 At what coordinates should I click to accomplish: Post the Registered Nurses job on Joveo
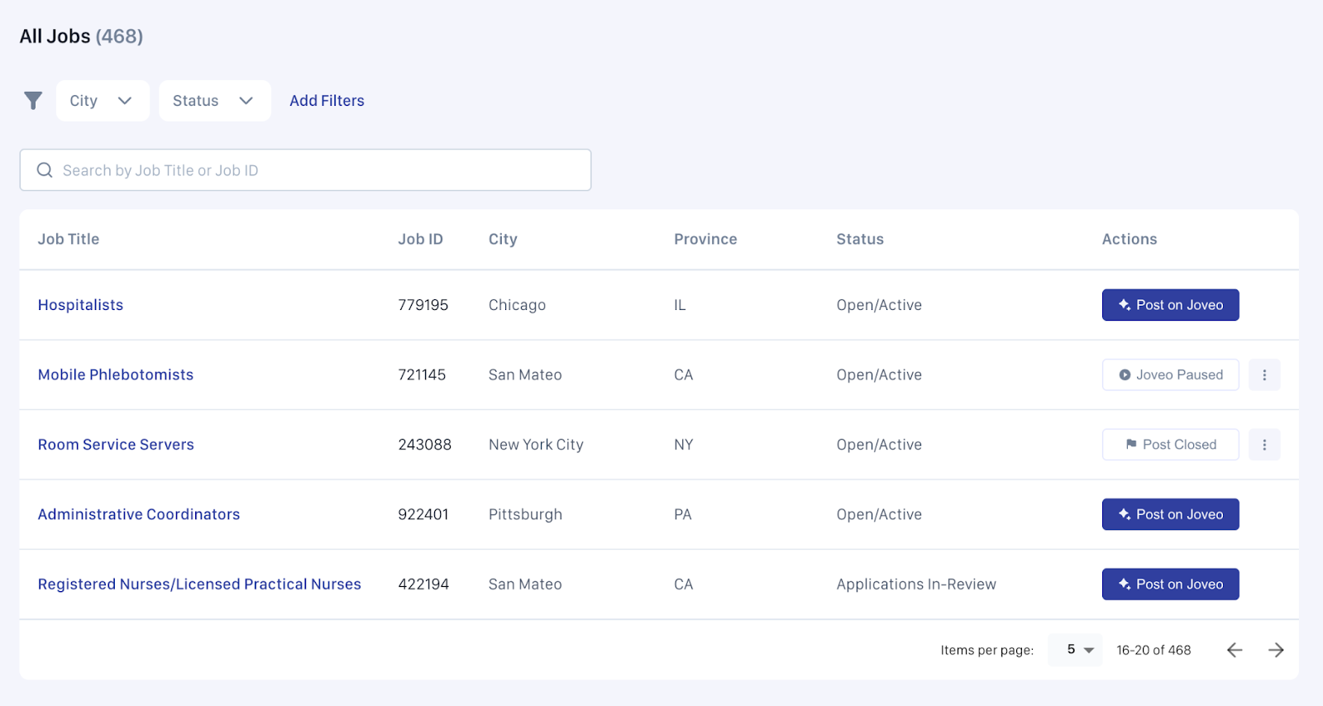pyautogui.click(x=1170, y=584)
